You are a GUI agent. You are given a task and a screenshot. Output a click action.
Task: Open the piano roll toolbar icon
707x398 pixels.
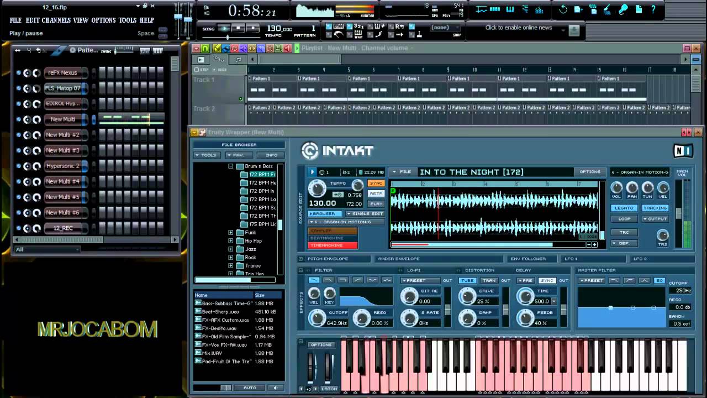(510, 9)
